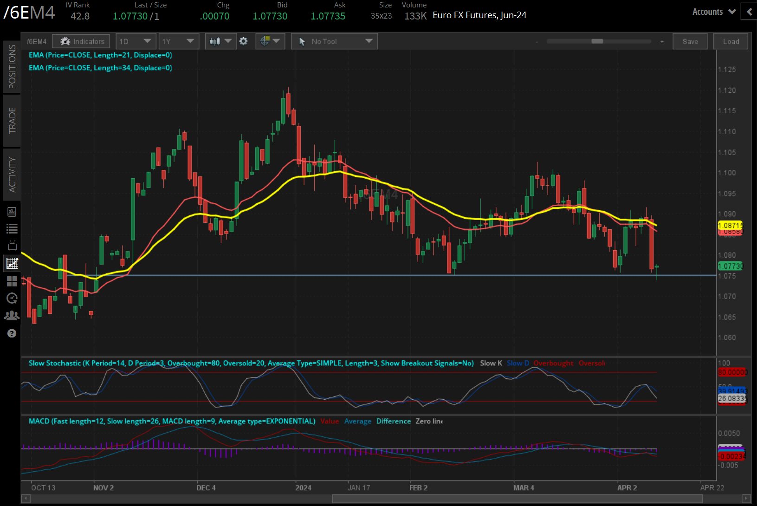The width and height of the screenshot is (757, 506).
Task: Click the chart zoom slider handle
Action: (x=597, y=41)
